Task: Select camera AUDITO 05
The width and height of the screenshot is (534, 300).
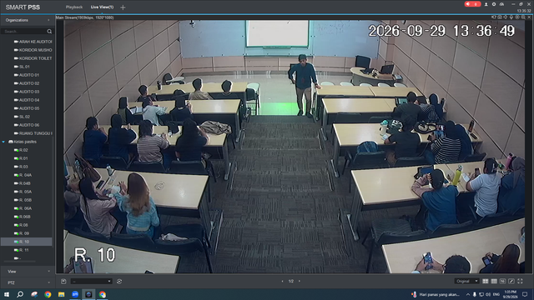Action: [27, 108]
